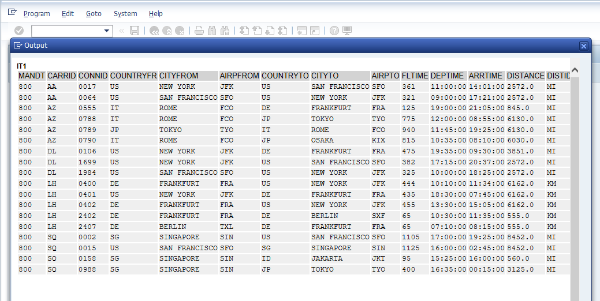Open the Help menu
600x301 pixels.
(156, 14)
